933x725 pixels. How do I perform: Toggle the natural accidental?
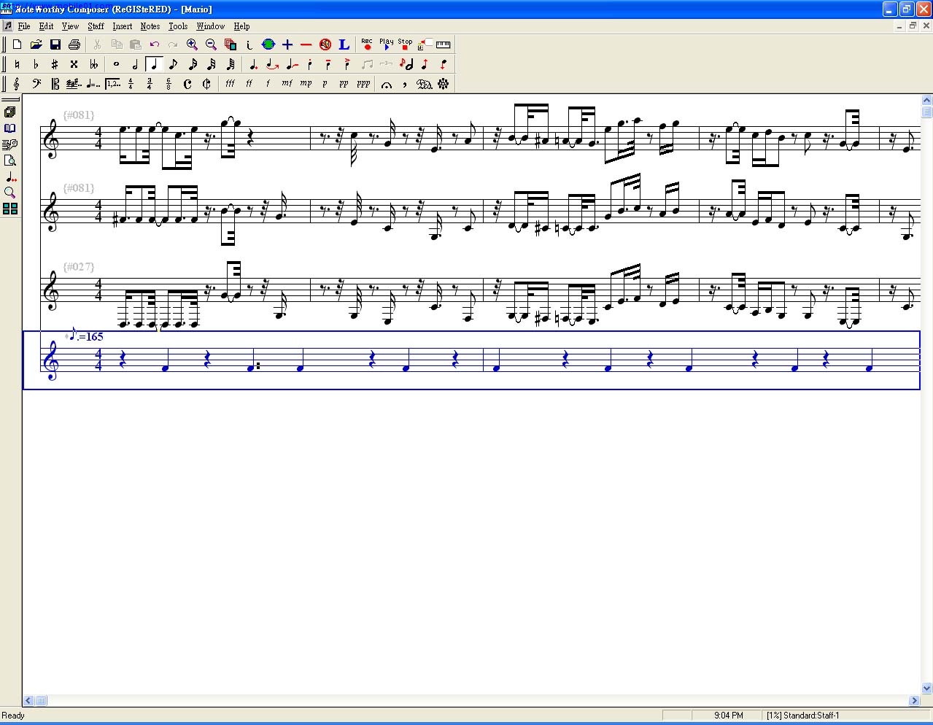[x=17, y=64]
